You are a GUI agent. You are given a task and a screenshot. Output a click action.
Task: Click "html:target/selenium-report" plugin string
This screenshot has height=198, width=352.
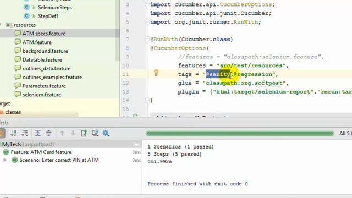pos(263,92)
